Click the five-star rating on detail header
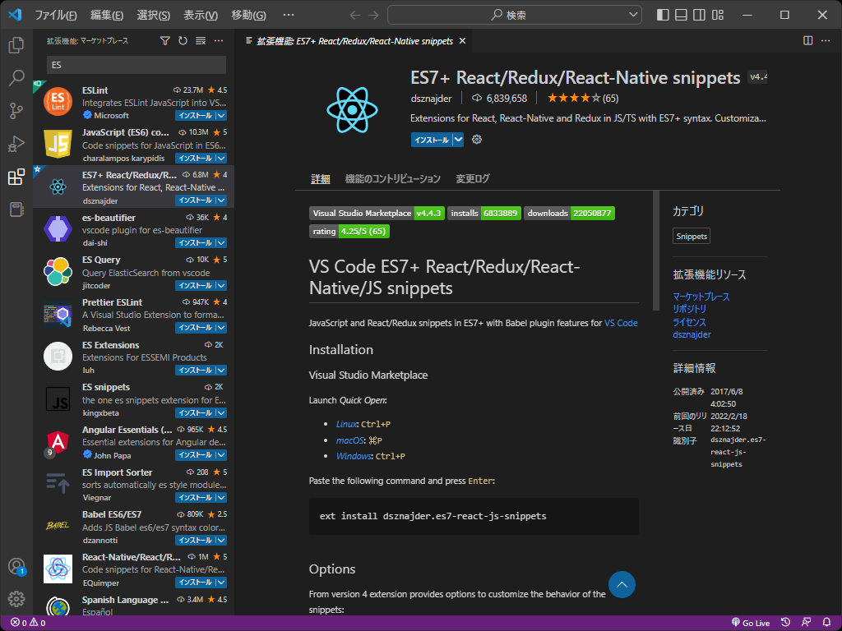The width and height of the screenshot is (842, 631). pyautogui.click(x=583, y=99)
